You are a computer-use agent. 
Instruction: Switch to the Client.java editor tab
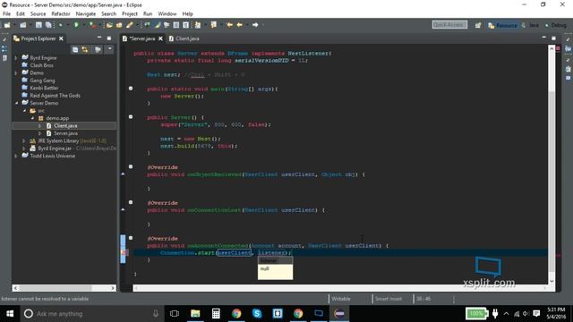(184, 38)
